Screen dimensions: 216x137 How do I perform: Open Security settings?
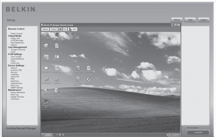click(x=14, y=72)
